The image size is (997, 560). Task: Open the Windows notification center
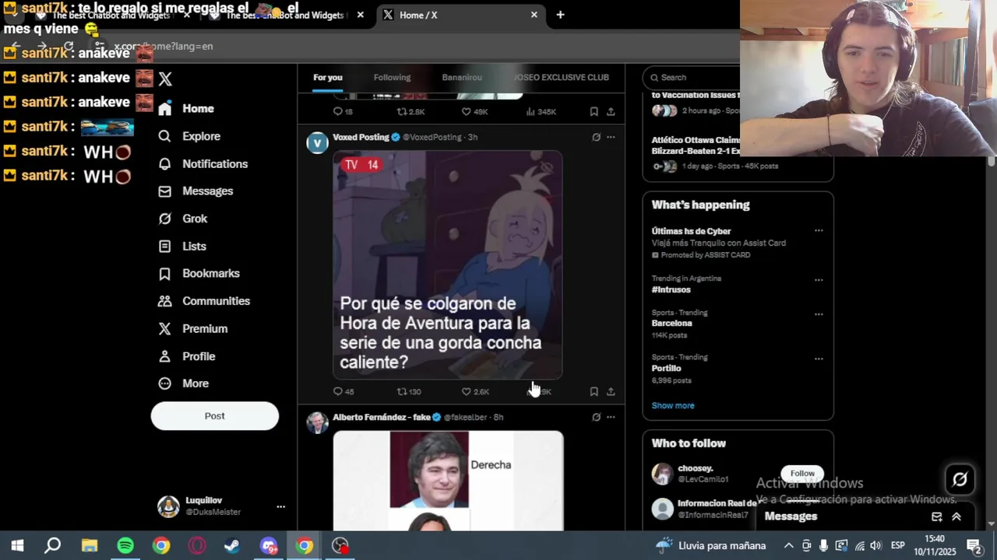coord(974,546)
